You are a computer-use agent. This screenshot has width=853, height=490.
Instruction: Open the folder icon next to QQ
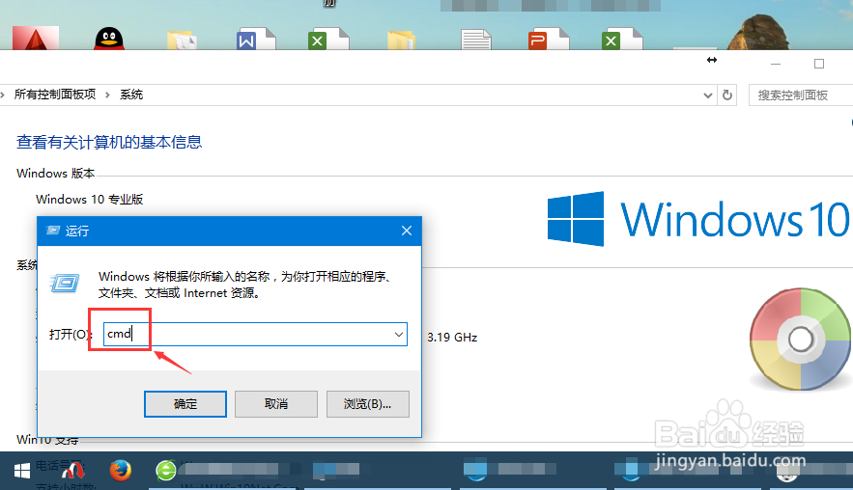click(183, 41)
